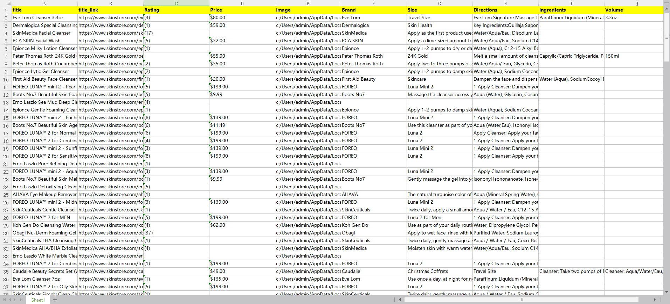Select column E header
Viewport: 670px width, 304px height.
coord(308,3)
